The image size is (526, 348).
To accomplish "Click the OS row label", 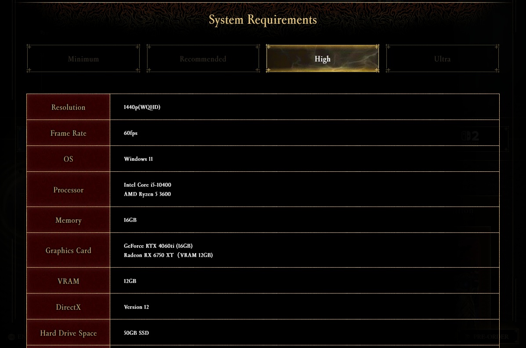I will [68, 159].
